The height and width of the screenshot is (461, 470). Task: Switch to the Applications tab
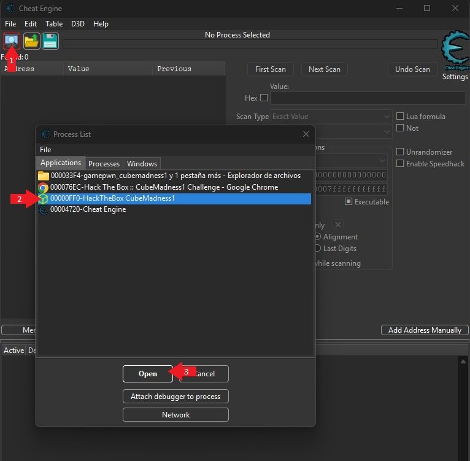pyautogui.click(x=61, y=163)
